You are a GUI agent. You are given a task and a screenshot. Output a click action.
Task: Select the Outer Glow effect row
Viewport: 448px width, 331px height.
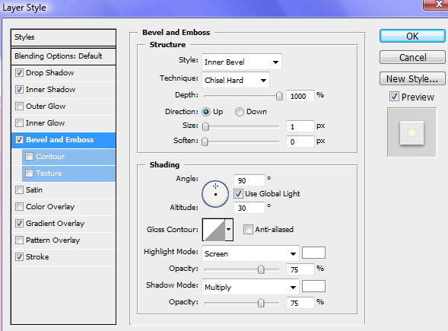point(63,107)
